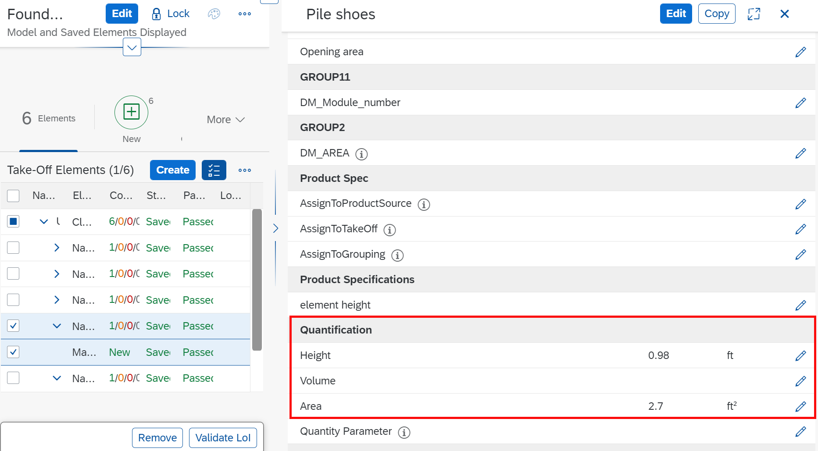Click the Remove button

click(x=157, y=438)
